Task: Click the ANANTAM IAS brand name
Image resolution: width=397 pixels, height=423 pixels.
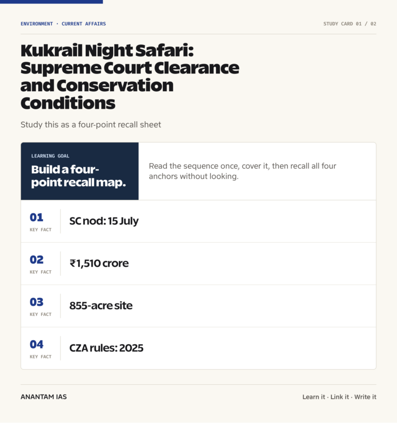Action: tap(43, 397)
